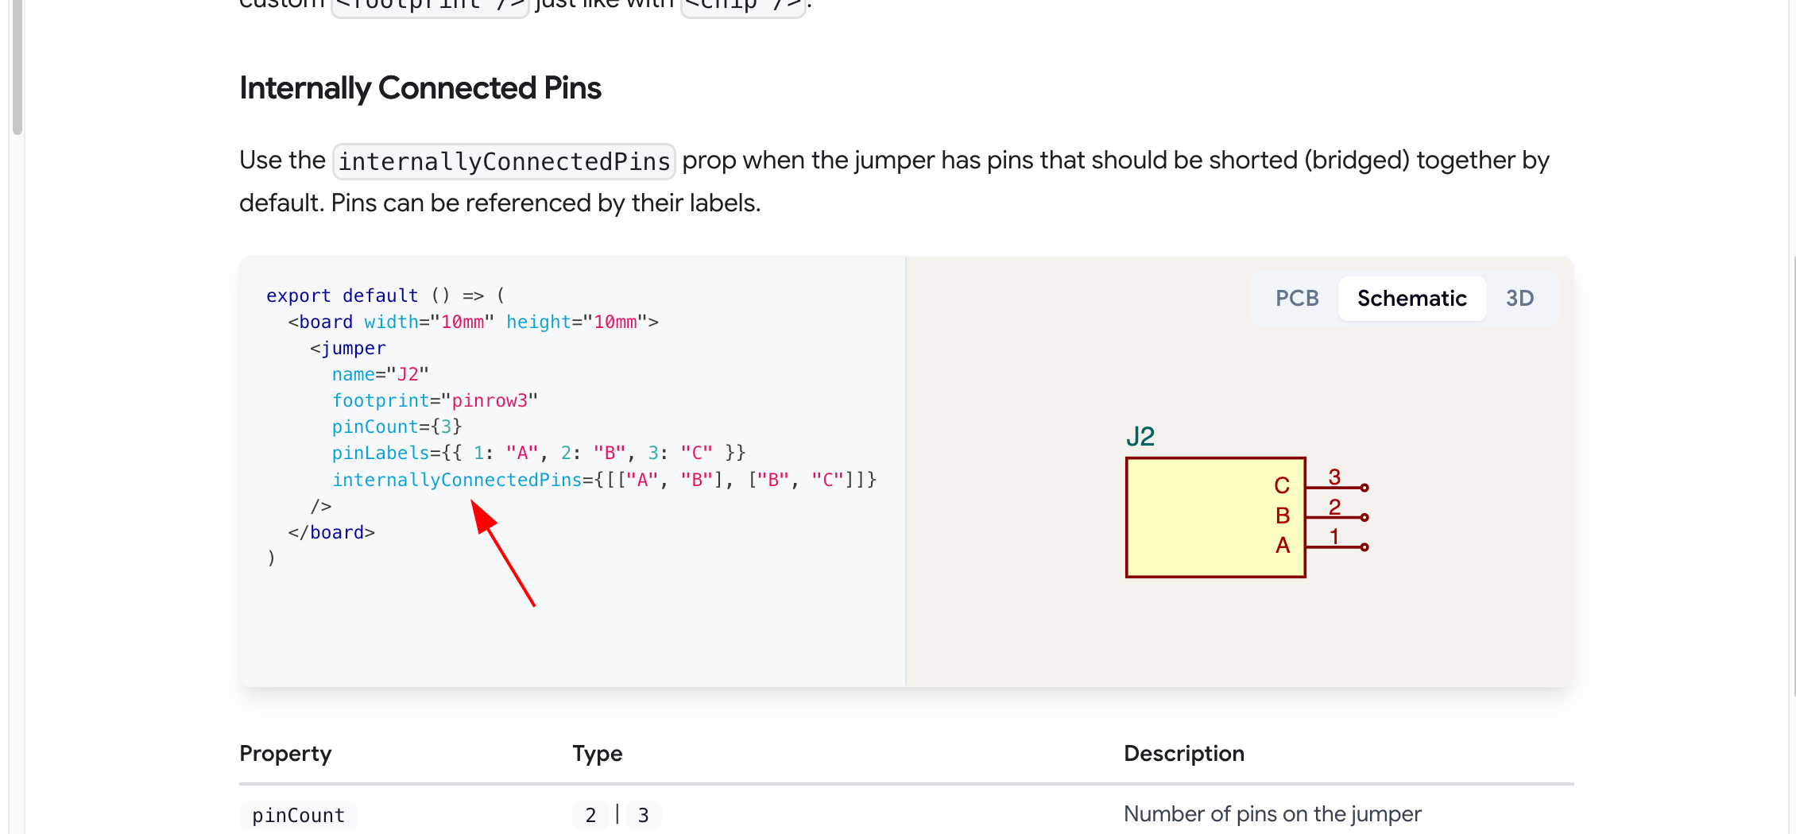Click the Internally Connected Pins heading
The image size is (1796, 834).
[x=420, y=87]
